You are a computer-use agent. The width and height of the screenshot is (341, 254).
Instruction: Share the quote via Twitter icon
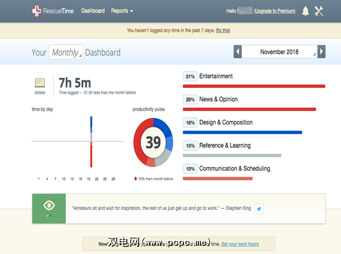point(259,208)
